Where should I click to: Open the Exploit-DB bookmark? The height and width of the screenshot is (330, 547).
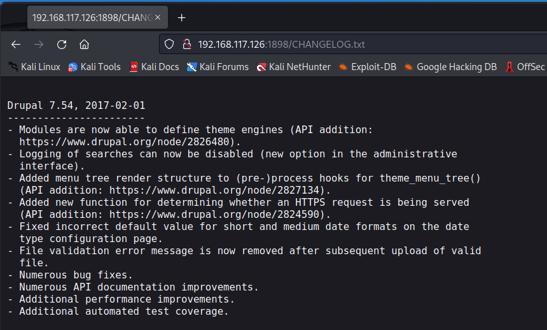click(x=368, y=67)
